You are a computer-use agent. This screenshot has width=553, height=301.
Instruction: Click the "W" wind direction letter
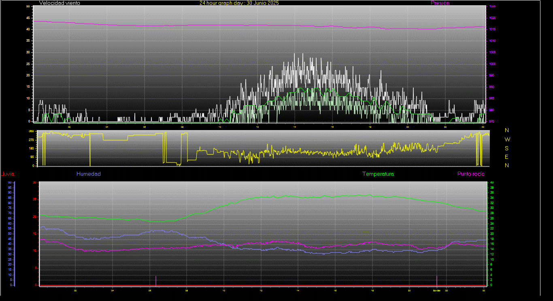click(507, 139)
